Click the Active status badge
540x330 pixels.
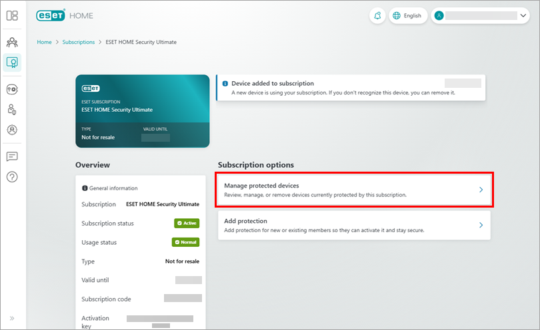coord(187,223)
